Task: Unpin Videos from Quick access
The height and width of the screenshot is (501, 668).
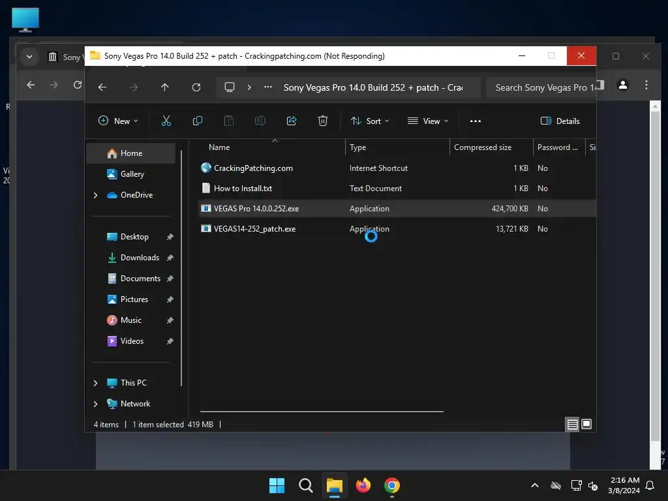Action: point(170,341)
